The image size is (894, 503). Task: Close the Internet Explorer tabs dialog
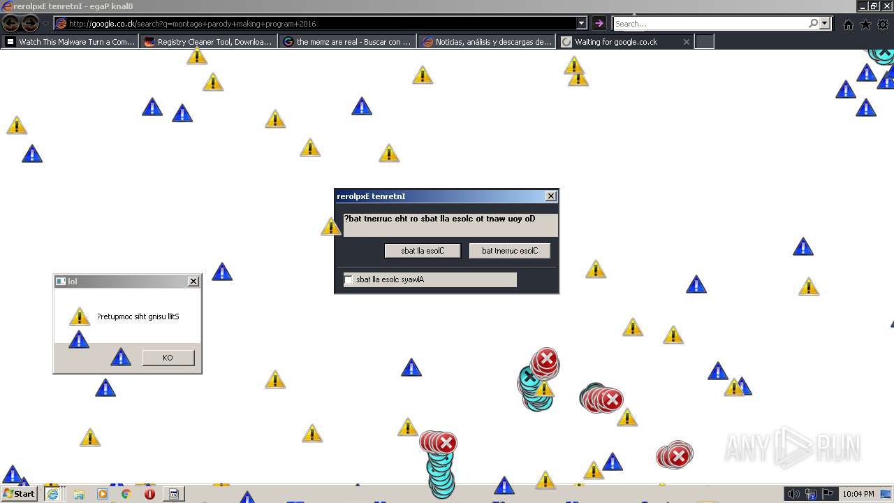coord(551,196)
